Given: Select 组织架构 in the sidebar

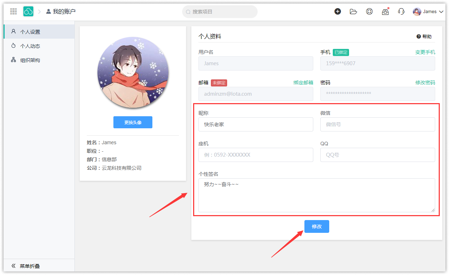Looking at the screenshot, I should click(39, 60).
